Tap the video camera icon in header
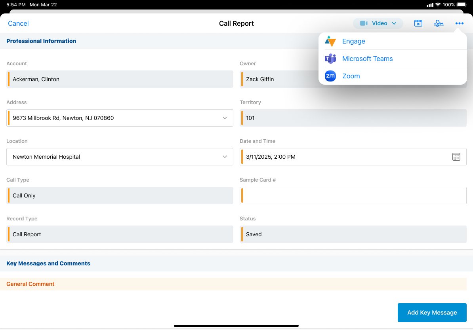Image resolution: width=473 pixels, height=330 pixels. pyautogui.click(x=363, y=23)
